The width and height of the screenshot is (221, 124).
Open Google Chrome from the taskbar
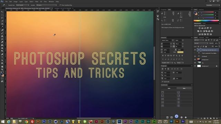(x=26, y=122)
